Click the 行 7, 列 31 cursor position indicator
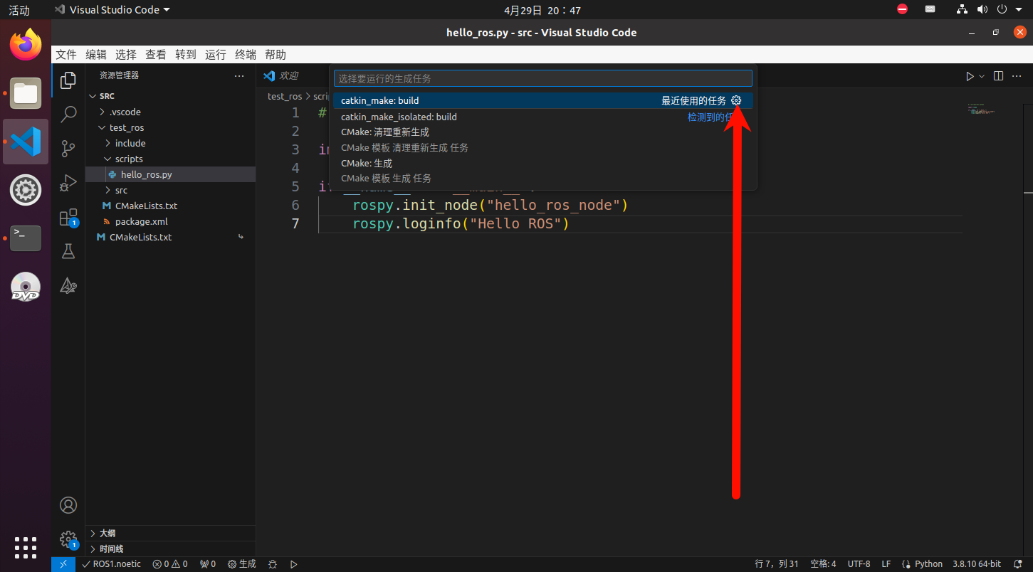Screen dimensions: 1033x572 (777, 564)
